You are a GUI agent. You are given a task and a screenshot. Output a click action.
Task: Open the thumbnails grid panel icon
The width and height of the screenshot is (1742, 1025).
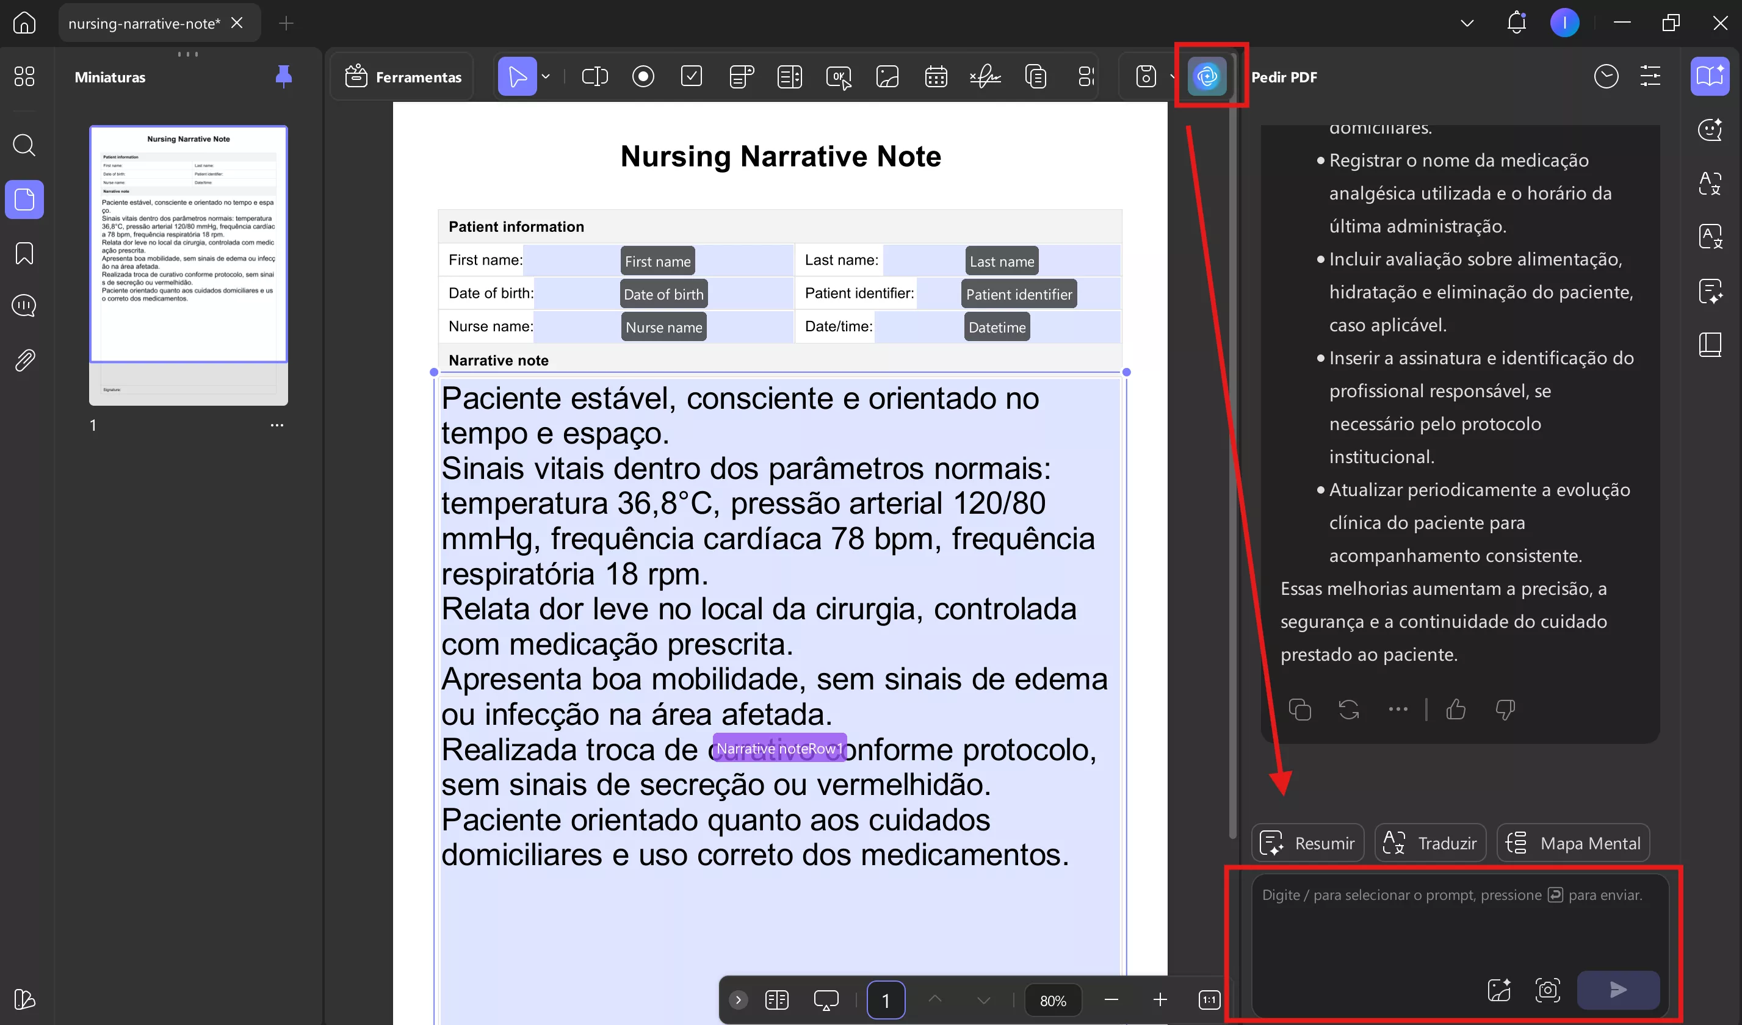click(24, 76)
